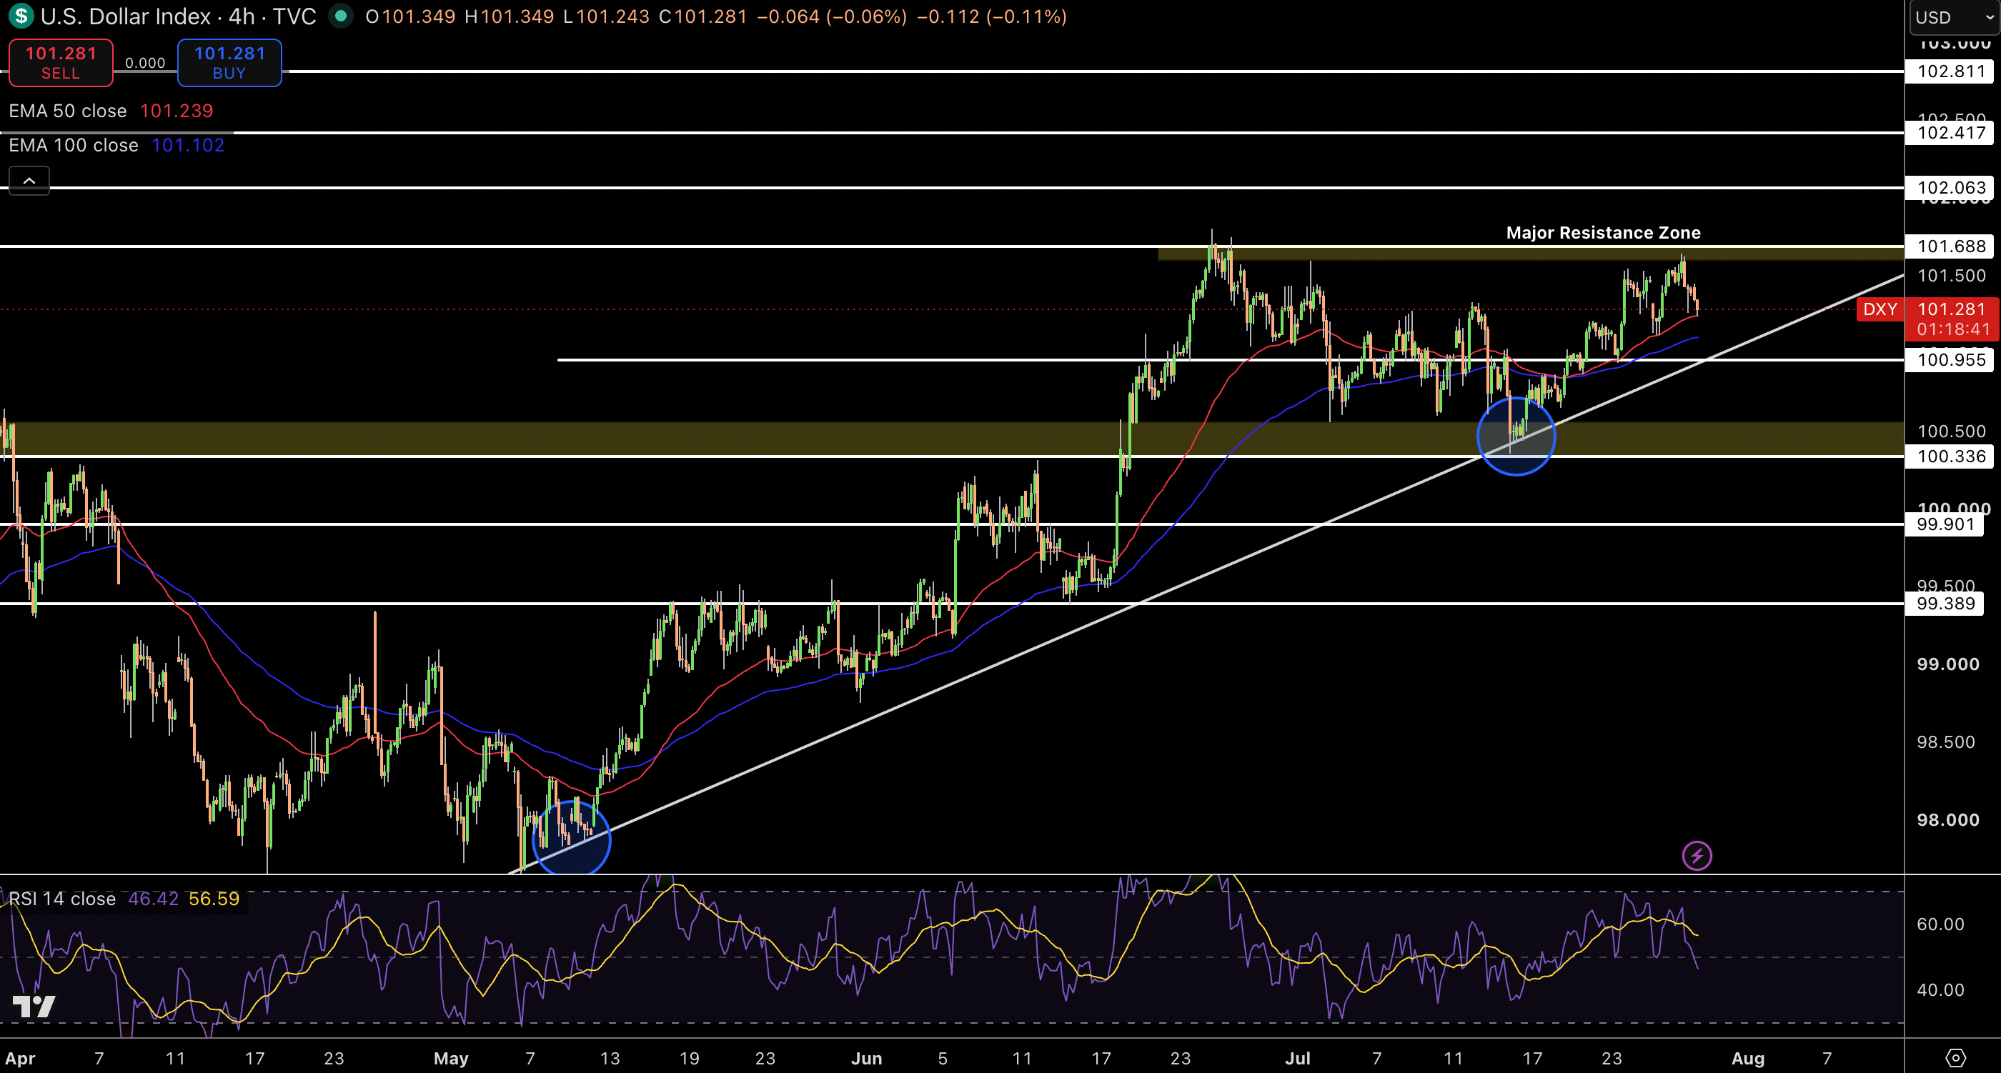This screenshot has height=1073, width=2001.
Task: Click the 101.688 price level label
Action: coord(1950,246)
